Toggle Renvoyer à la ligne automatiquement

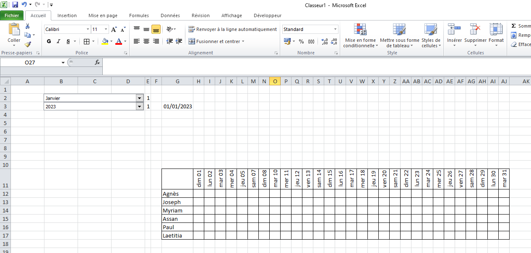coord(232,29)
